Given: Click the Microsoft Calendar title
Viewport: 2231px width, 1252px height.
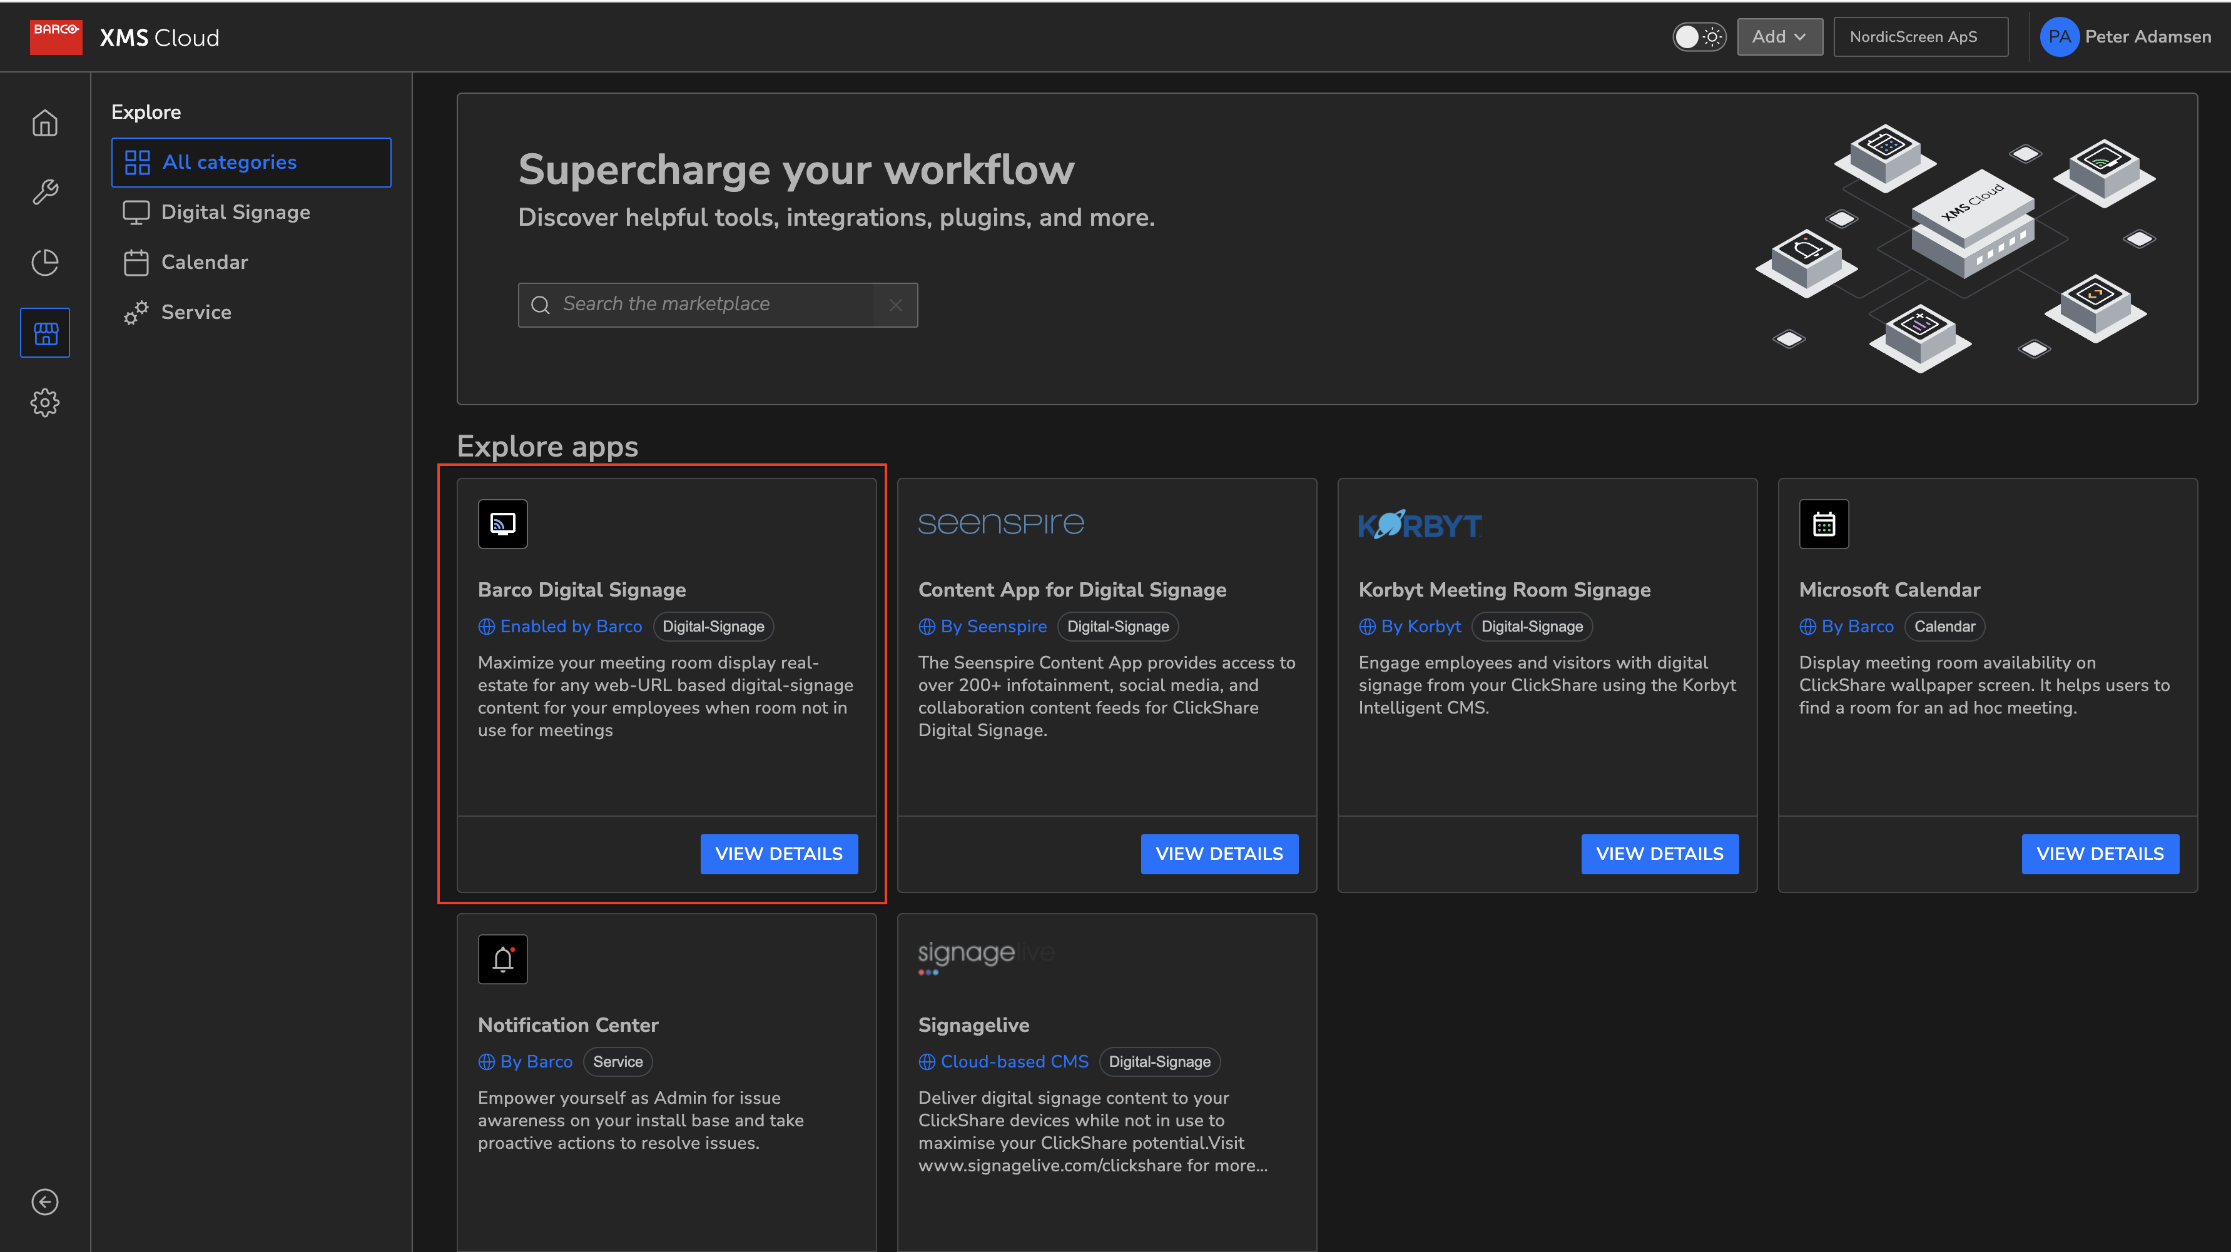Looking at the screenshot, I should (x=1890, y=590).
